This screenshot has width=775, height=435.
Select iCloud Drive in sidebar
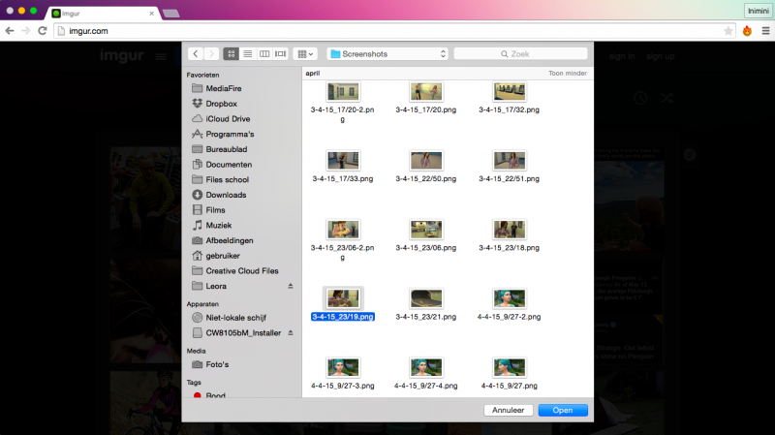tap(227, 119)
